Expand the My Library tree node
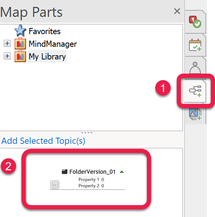 point(7,56)
